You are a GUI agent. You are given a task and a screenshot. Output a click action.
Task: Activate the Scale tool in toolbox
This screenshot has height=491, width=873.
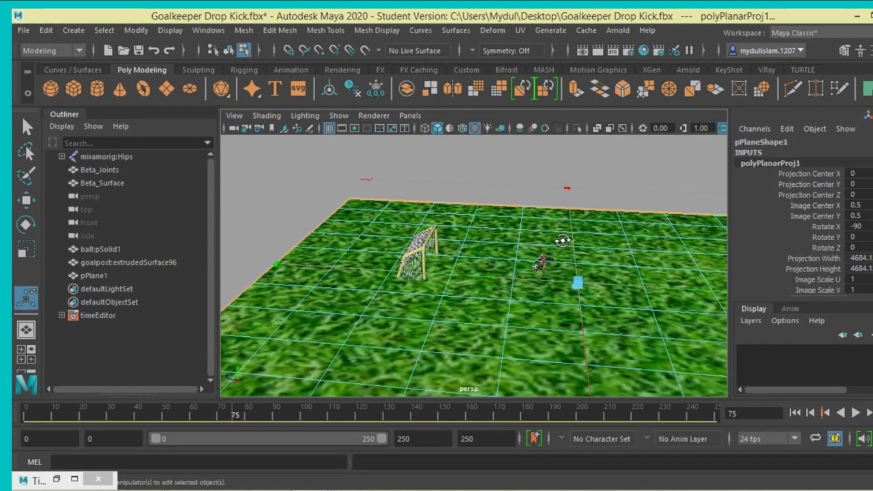pos(27,250)
